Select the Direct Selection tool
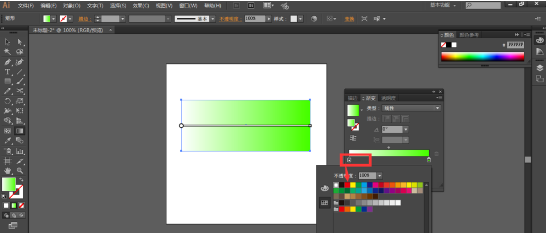This screenshot has width=546, height=233. [x=20, y=42]
